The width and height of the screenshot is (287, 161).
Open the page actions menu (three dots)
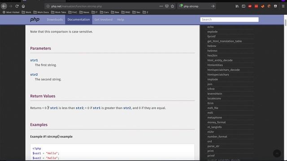(x=161, y=6)
